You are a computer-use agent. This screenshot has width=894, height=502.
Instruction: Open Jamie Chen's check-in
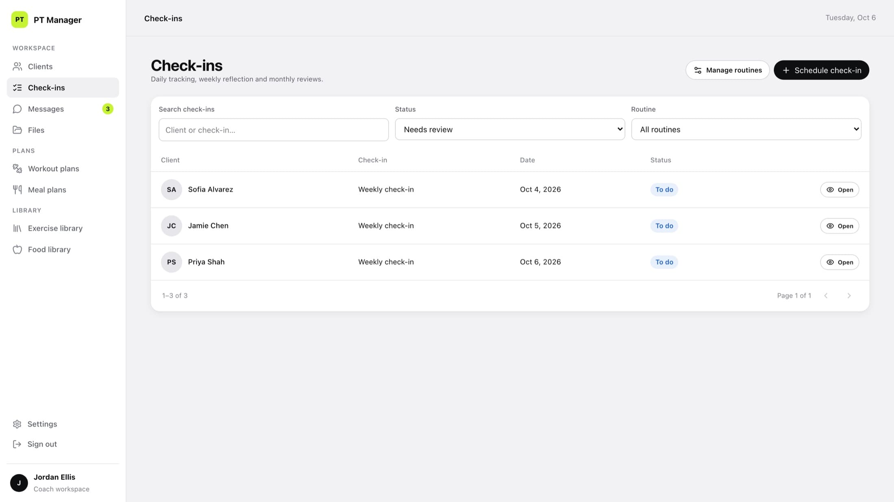[x=840, y=226]
